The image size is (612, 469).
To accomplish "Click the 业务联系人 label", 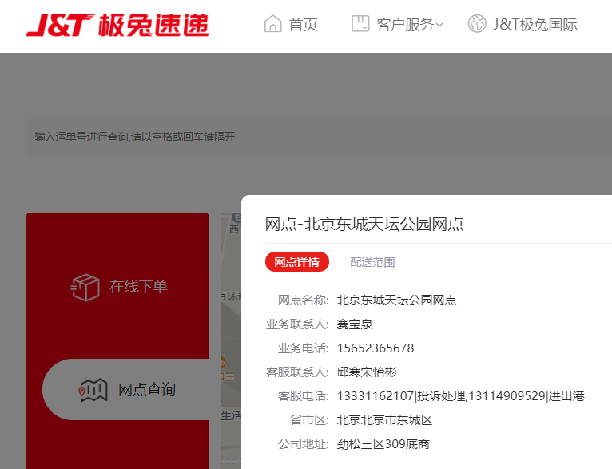I will click(297, 324).
